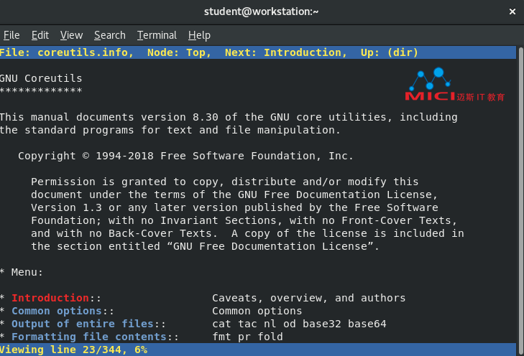This screenshot has width=524, height=356.
Task: Click the Copyright 1994-2018 line
Action: click(185, 156)
